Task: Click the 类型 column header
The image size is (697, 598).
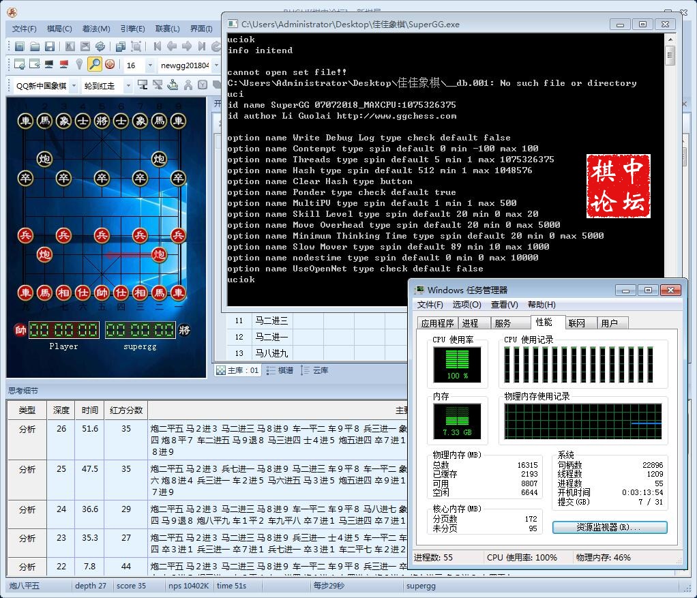Action: (27, 410)
